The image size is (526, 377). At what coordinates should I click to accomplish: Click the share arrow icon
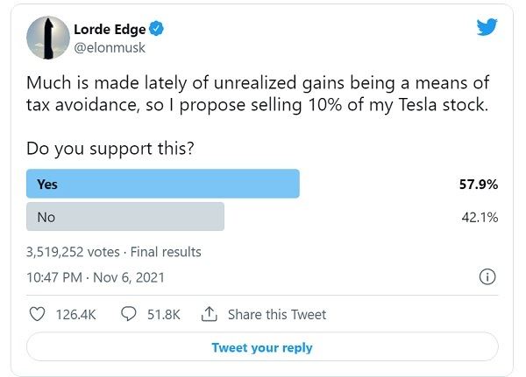(209, 314)
